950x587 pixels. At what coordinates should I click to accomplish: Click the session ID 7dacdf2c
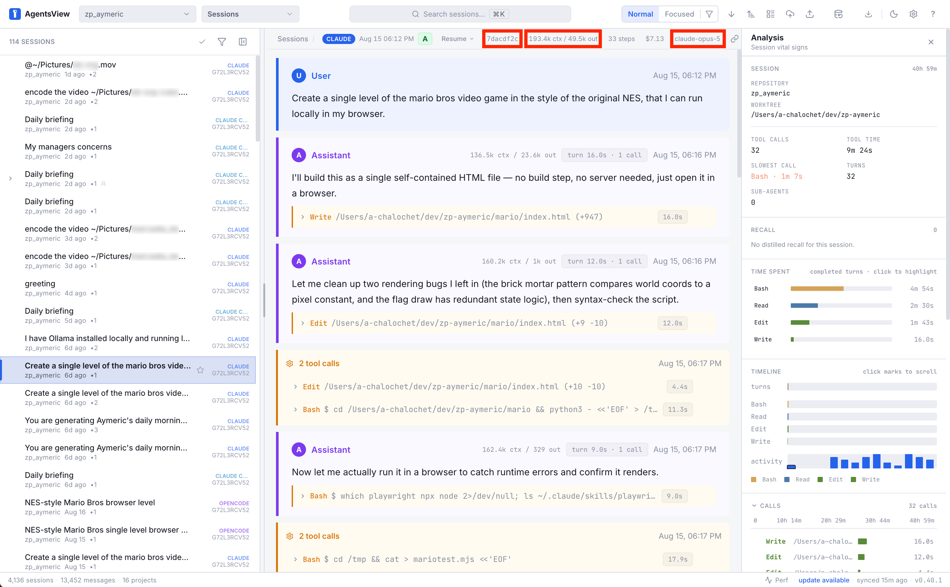coord(502,39)
